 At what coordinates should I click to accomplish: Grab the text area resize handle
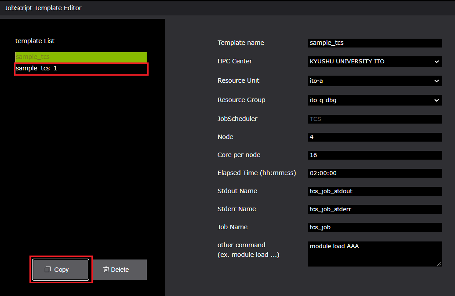coord(439,264)
